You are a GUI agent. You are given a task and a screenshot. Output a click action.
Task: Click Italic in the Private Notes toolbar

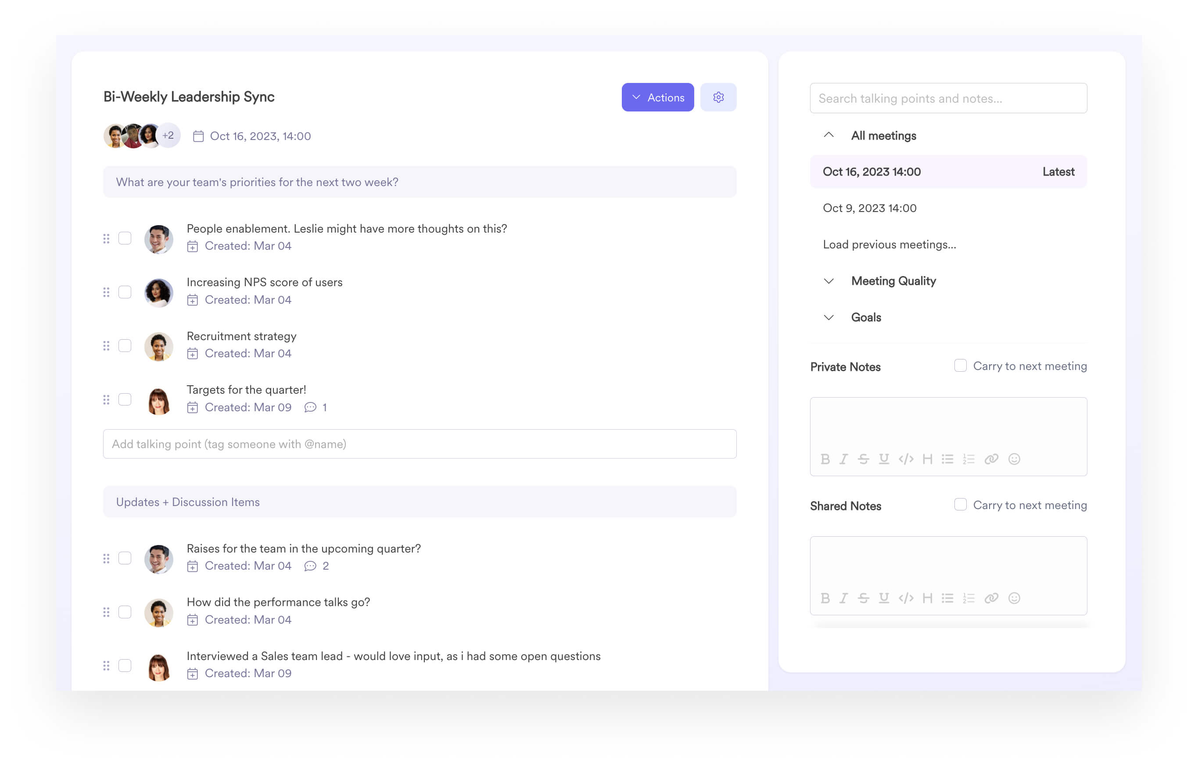(843, 459)
